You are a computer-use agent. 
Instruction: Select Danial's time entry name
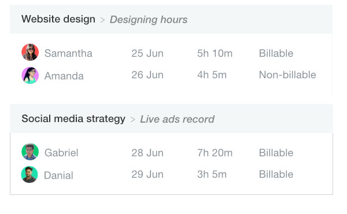click(58, 175)
